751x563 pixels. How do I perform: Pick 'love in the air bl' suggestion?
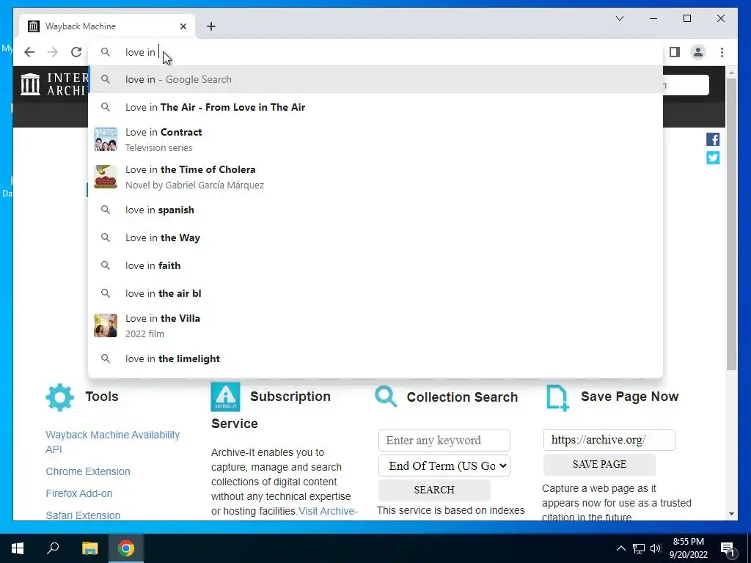375,293
